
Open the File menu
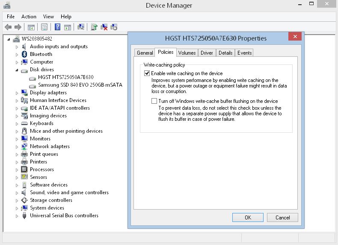pos(11,17)
